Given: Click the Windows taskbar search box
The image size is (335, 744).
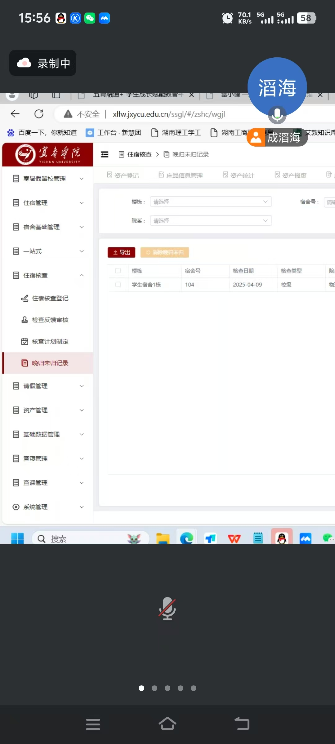Looking at the screenshot, I should click(90, 539).
